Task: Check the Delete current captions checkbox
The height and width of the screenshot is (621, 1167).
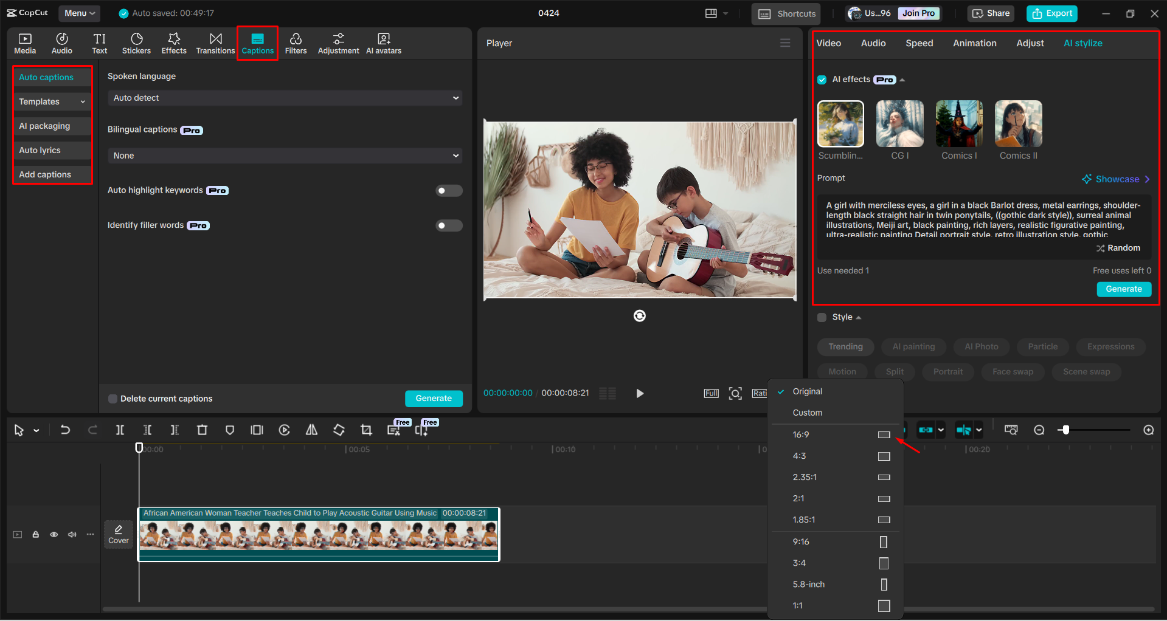Action: click(x=113, y=399)
